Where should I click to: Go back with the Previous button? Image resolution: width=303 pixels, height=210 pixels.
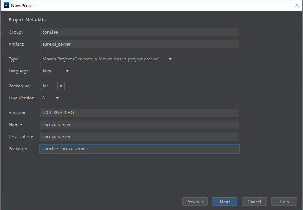[195, 202]
